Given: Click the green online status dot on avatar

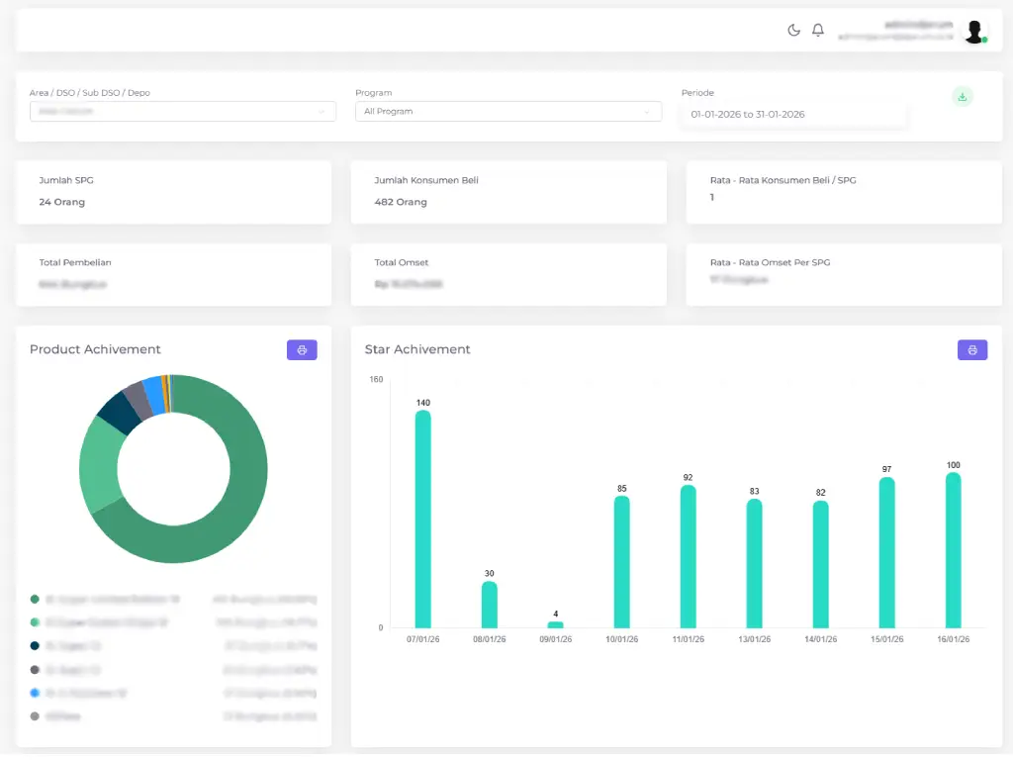Looking at the screenshot, I should 984,40.
